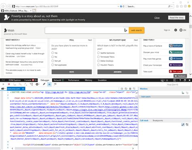Open a new browser tab
Image resolution: width=192 pixels, height=150 pixels.
[x=34, y=11]
